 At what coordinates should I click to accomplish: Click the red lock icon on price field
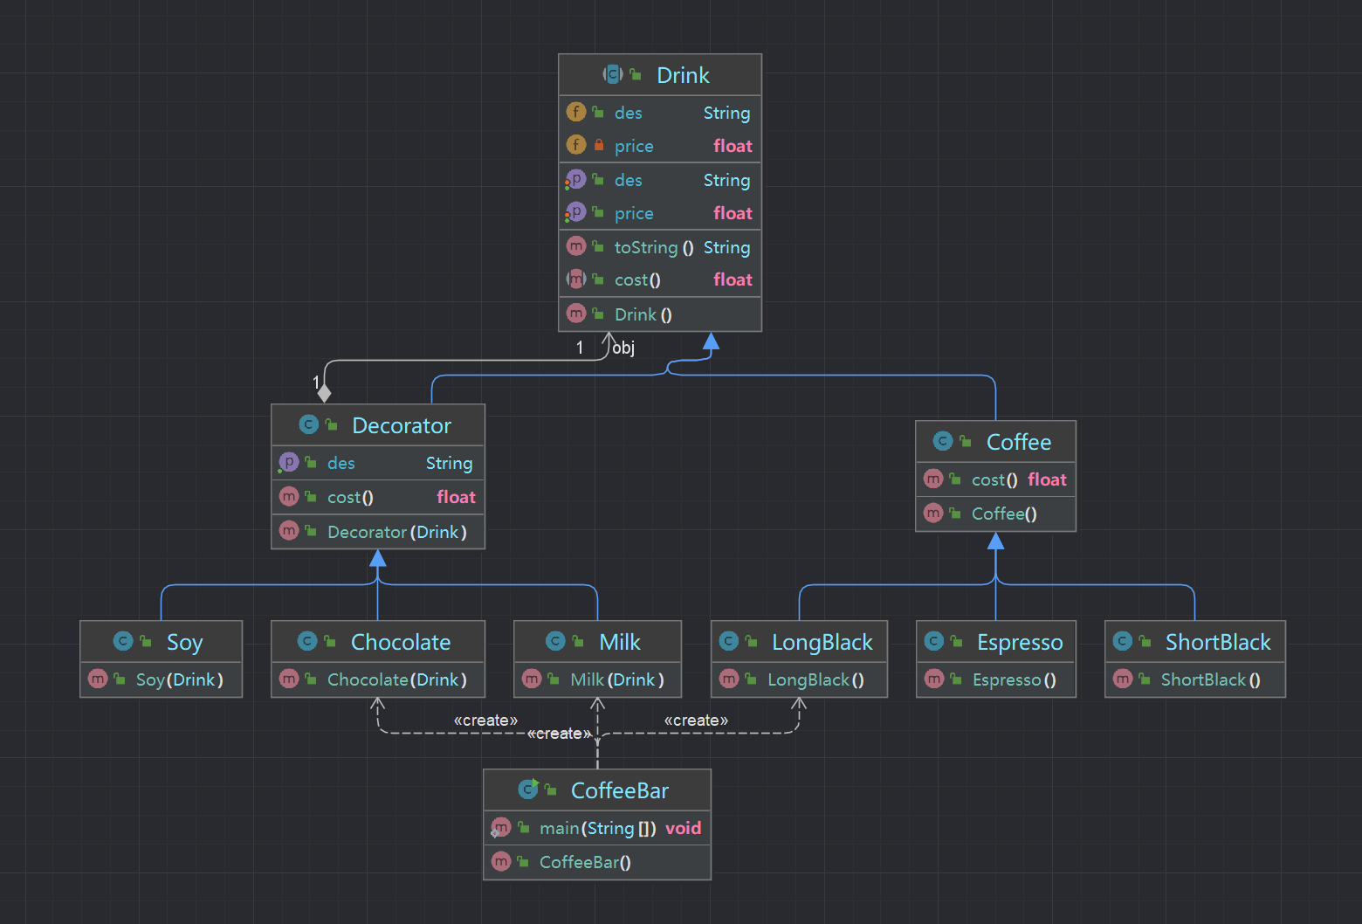599,145
